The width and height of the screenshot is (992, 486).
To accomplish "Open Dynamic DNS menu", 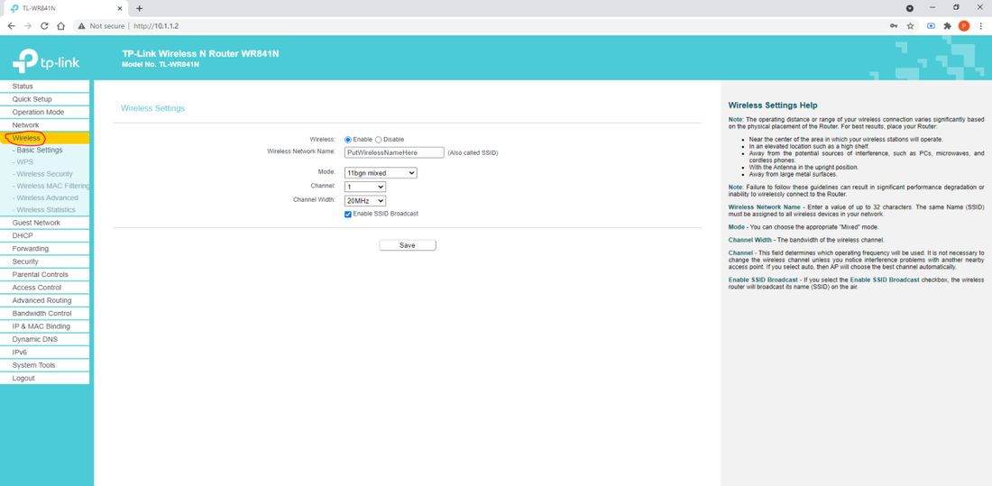I will pos(44,339).
